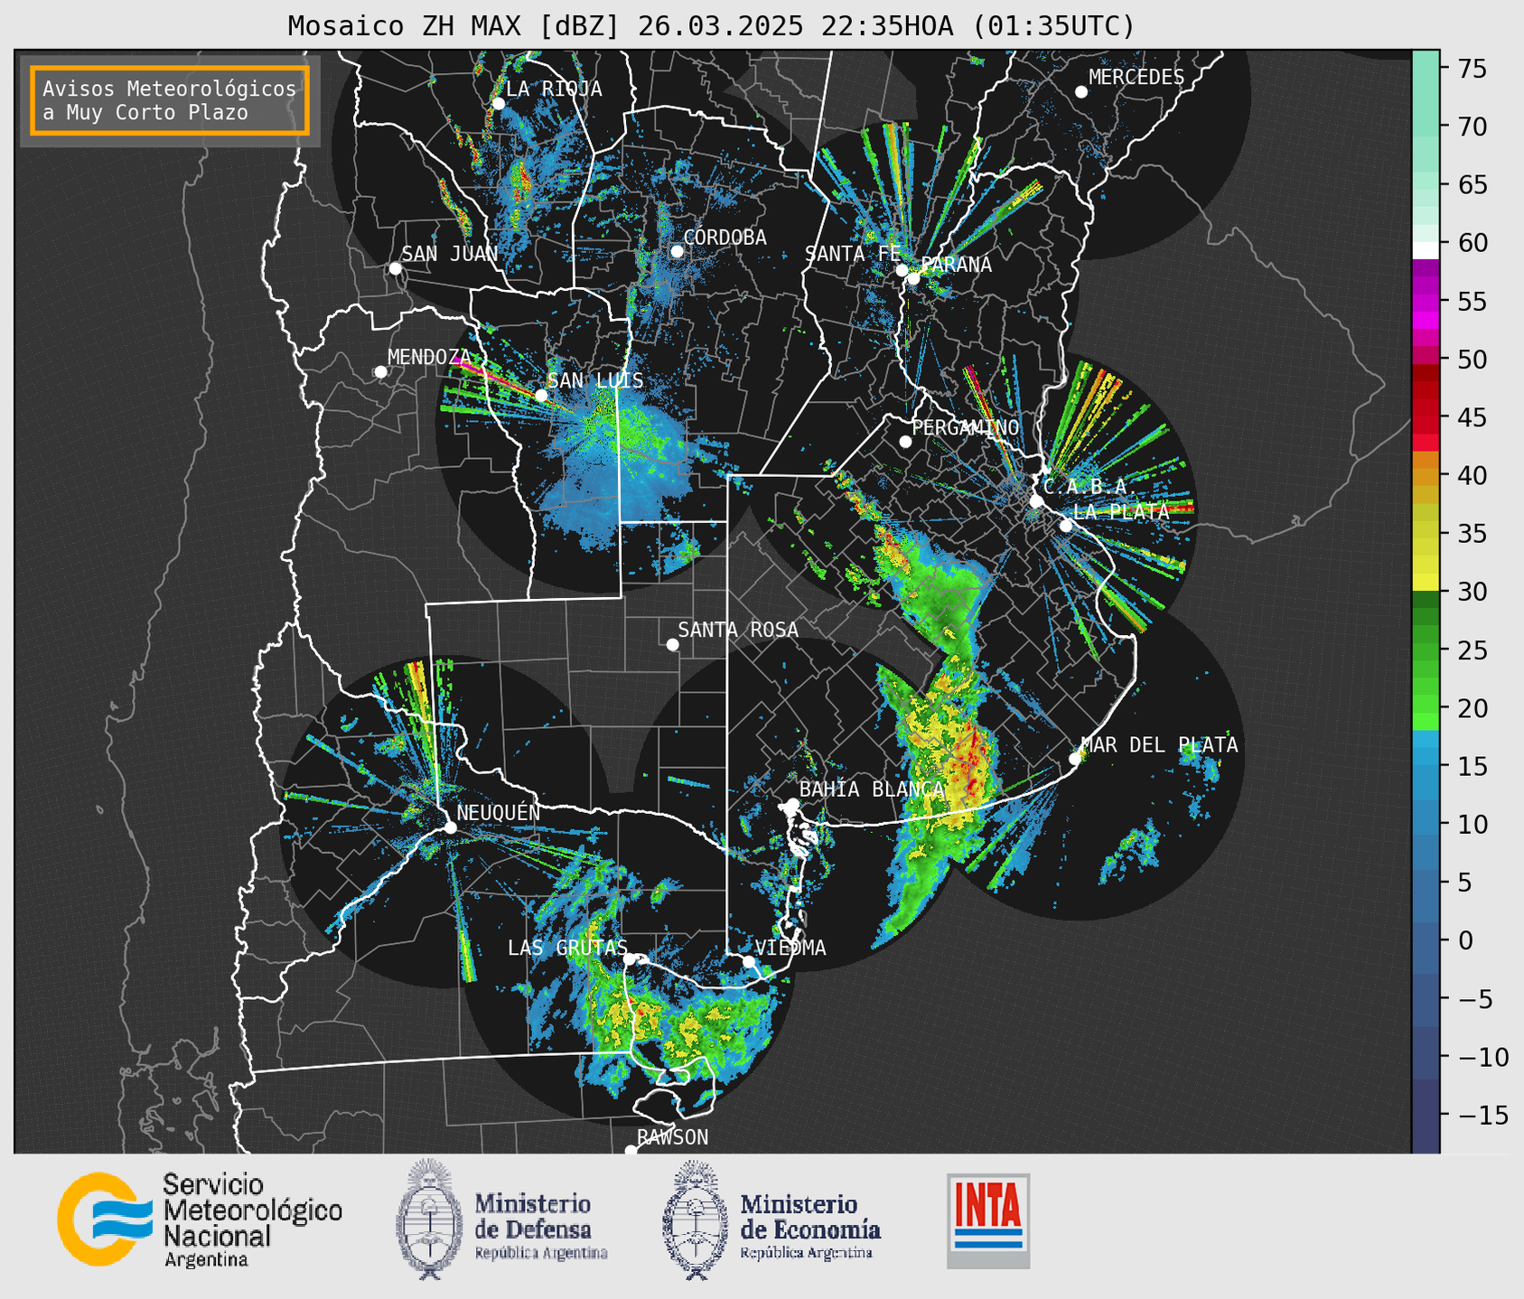Image resolution: width=1524 pixels, height=1299 pixels.
Task: Click the Cordoba city marker dot
Action: point(677,251)
